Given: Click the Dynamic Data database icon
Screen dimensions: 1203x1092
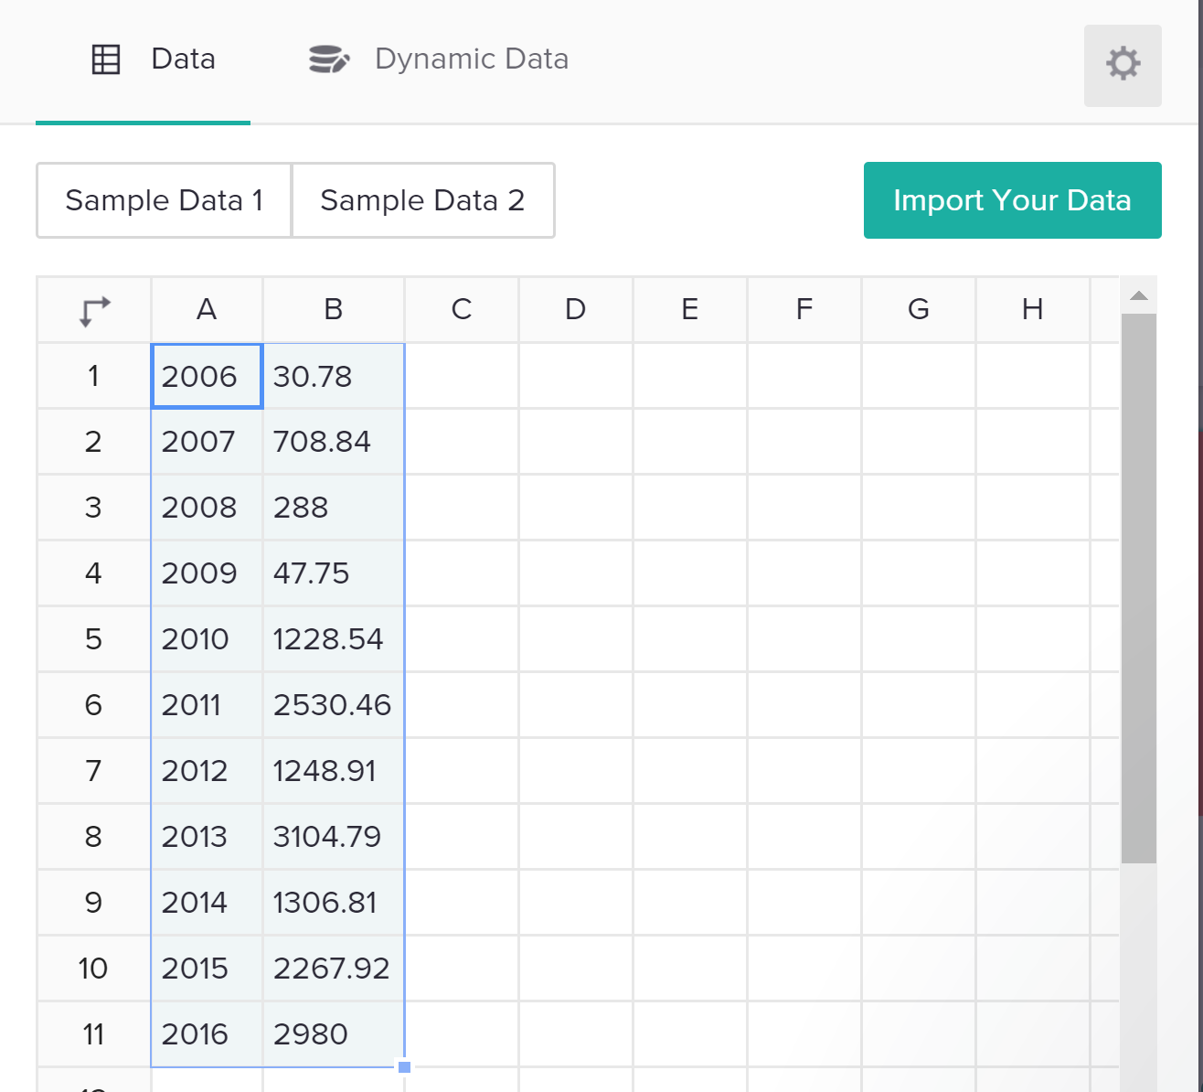Looking at the screenshot, I should pyautogui.click(x=328, y=59).
